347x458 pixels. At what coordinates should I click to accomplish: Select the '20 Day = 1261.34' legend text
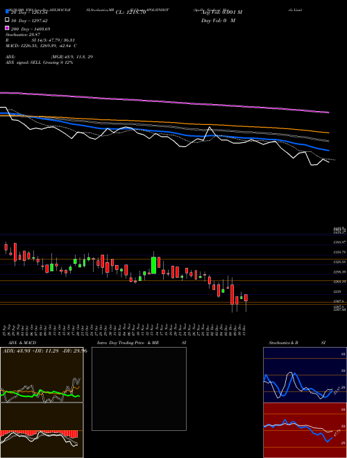pyautogui.click(x=29, y=12)
